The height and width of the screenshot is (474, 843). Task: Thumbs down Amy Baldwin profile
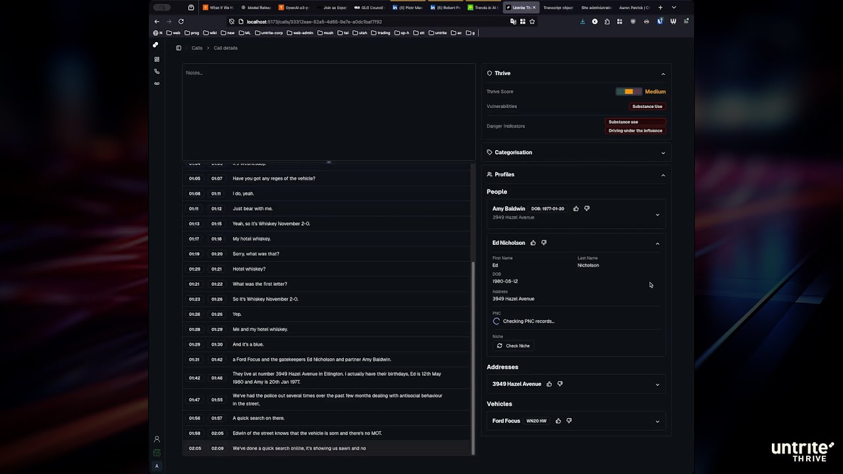(587, 209)
